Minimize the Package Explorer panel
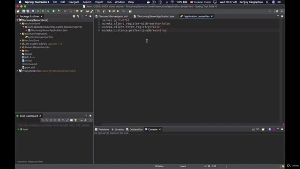Image resolution: width=300 pixels, height=169 pixels. coord(86,16)
